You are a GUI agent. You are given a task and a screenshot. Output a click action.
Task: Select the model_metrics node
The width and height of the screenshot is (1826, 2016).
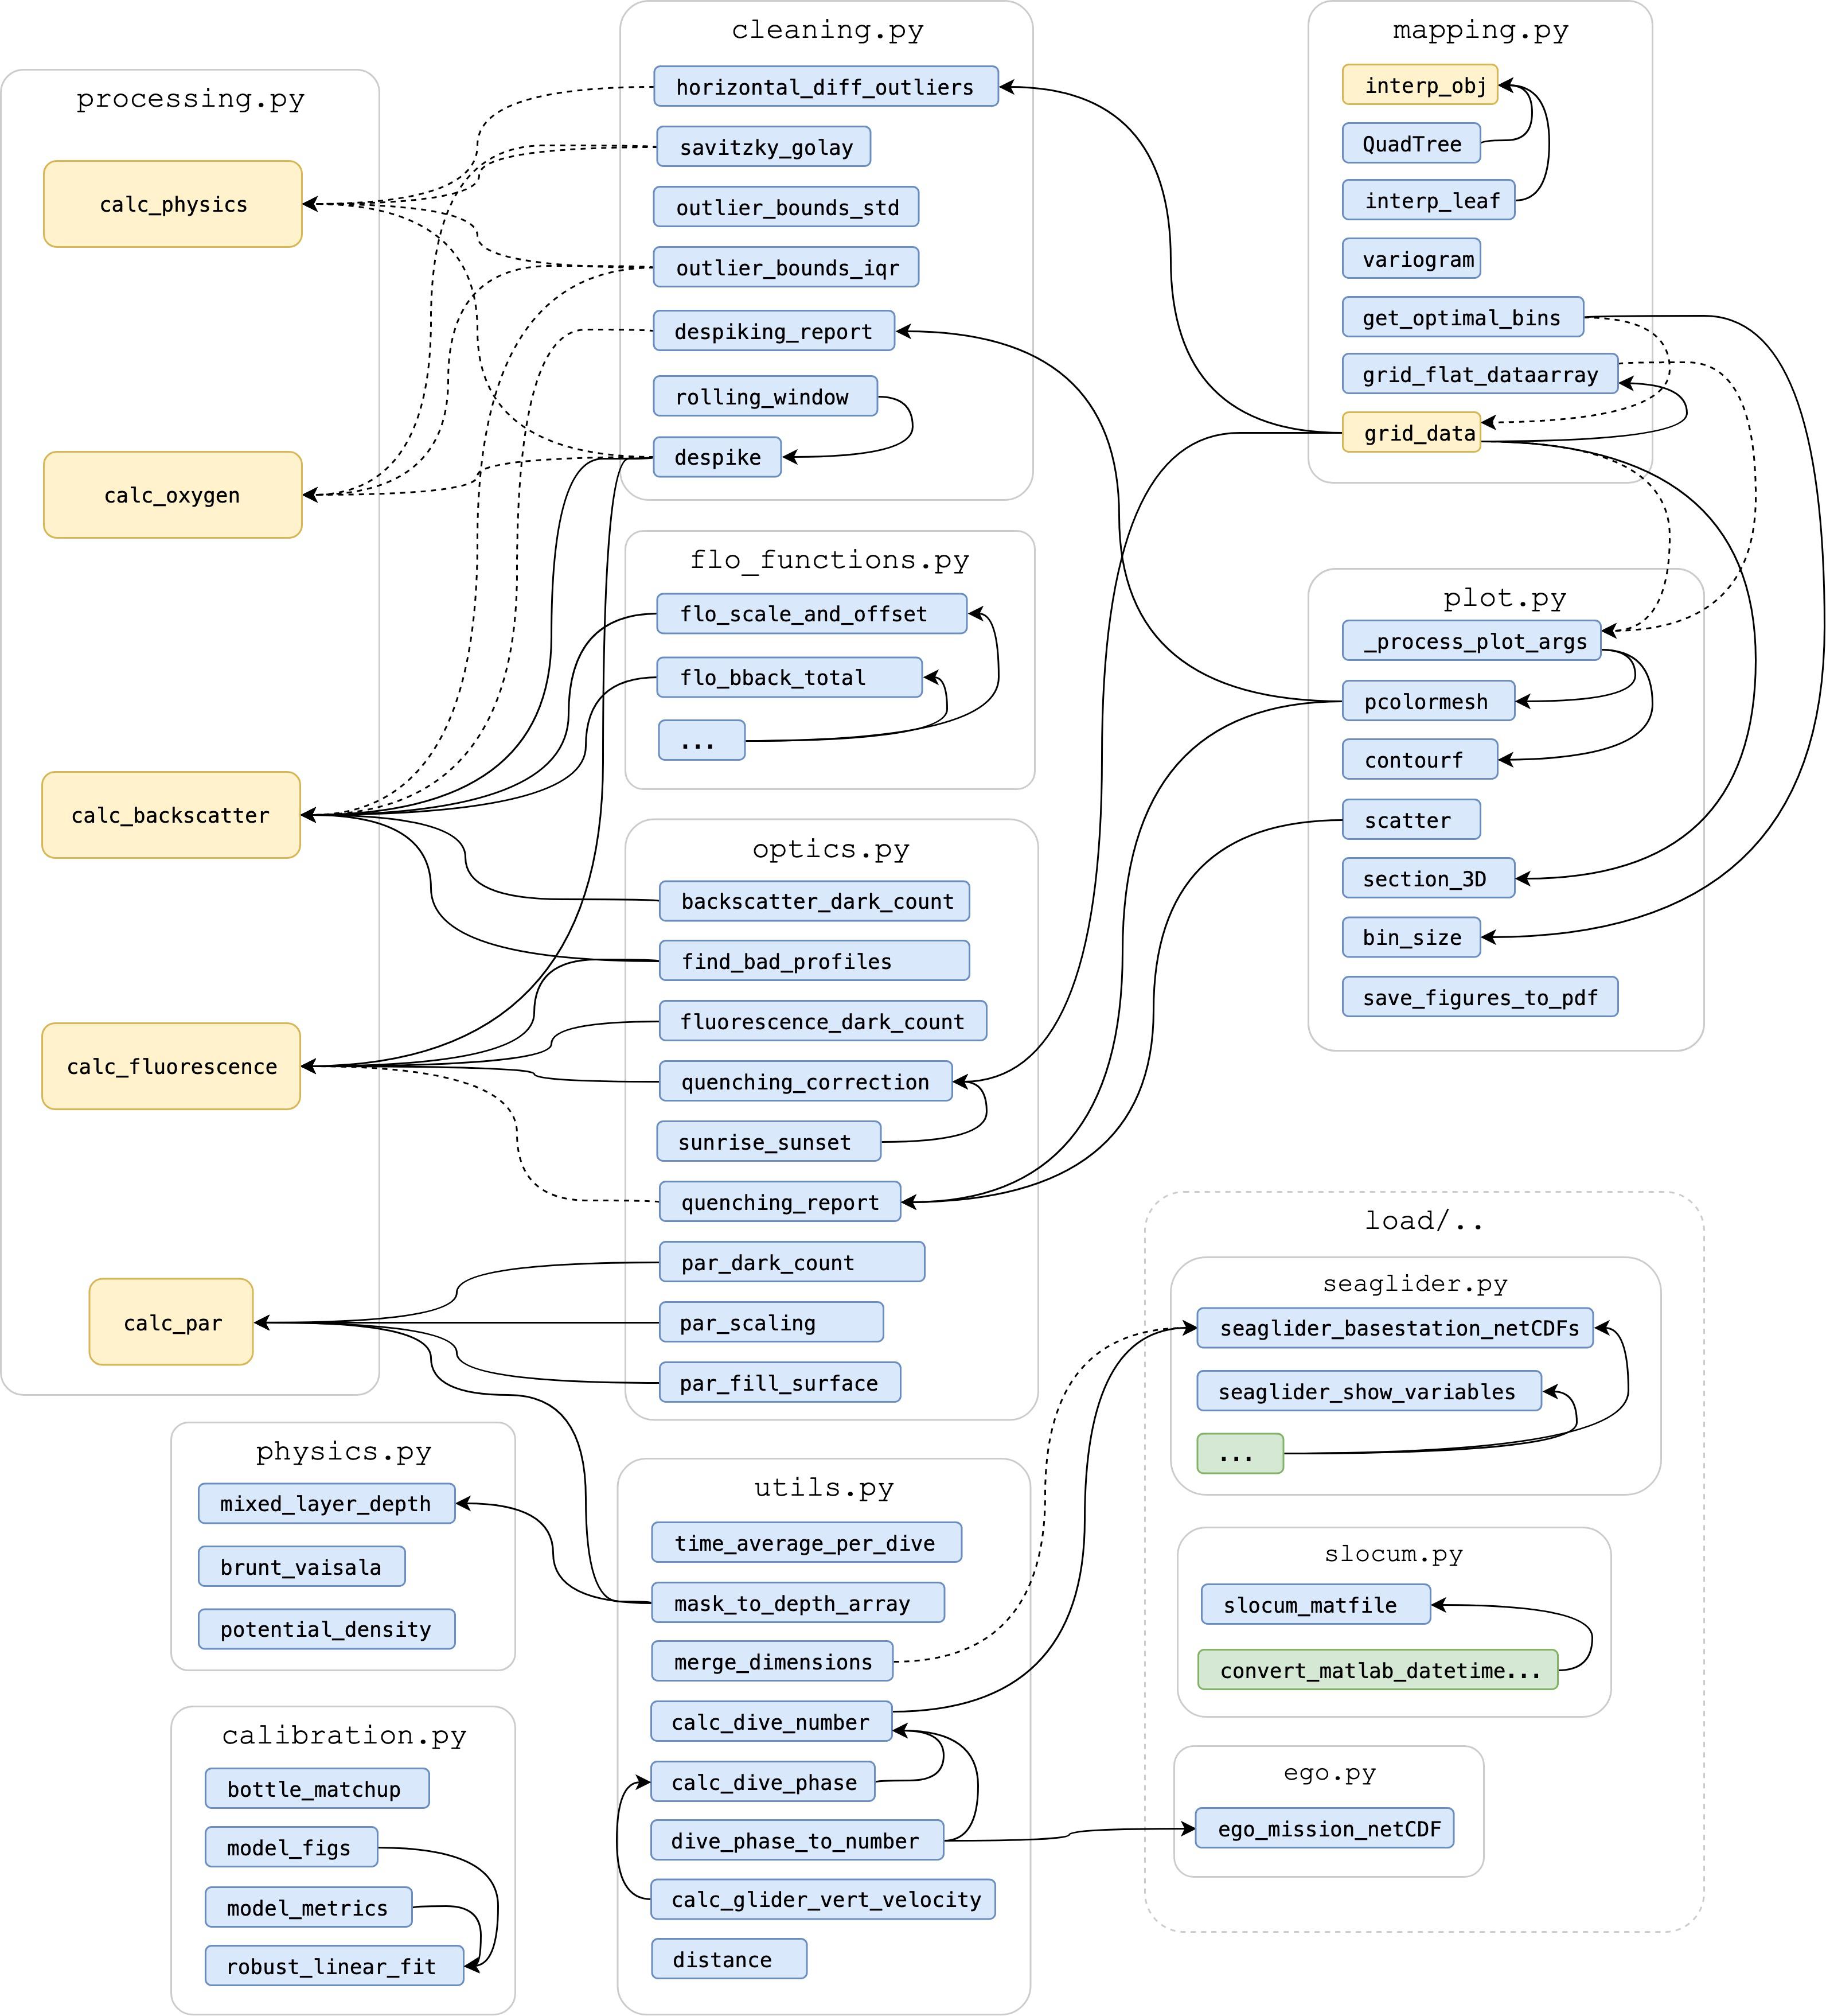coord(309,1907)
